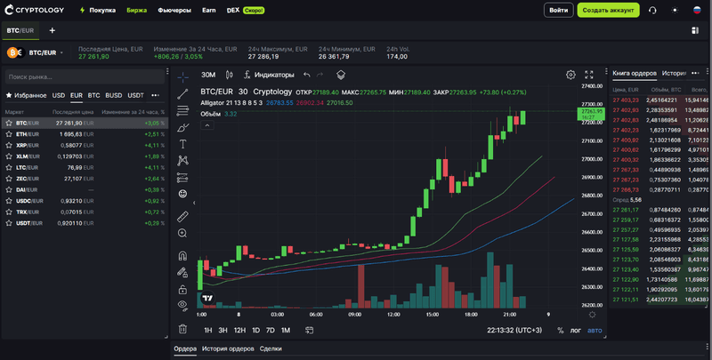
Task: Enter fullscreen chart mode
Action: coord(589,75)
